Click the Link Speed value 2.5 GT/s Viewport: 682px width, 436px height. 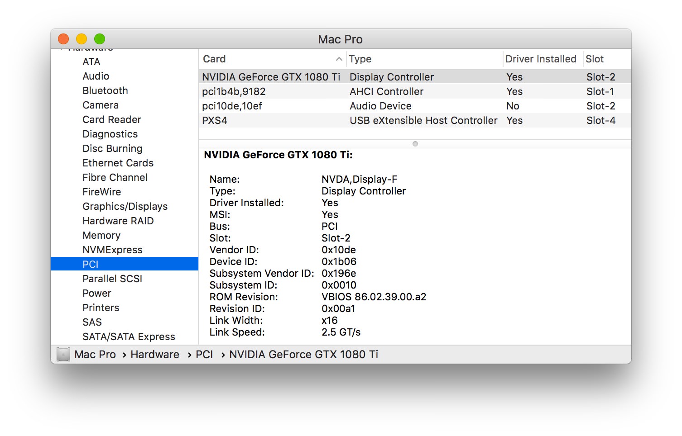(341, 332)
